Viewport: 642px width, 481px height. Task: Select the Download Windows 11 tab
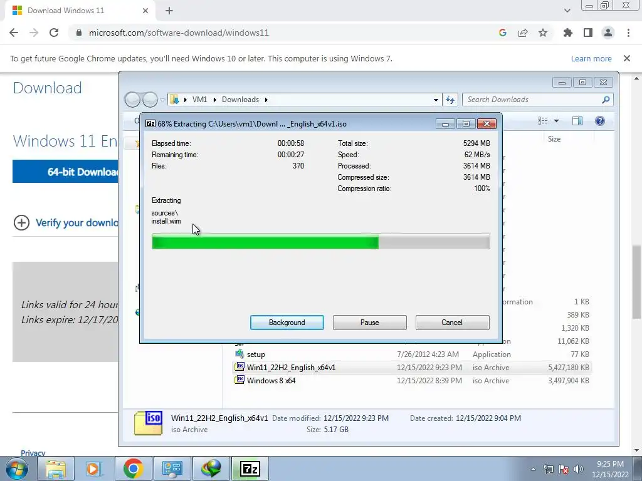80,11
